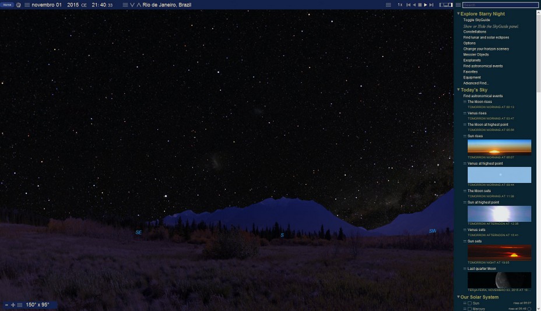Click the year field 2015

click(x=73, y=5)
